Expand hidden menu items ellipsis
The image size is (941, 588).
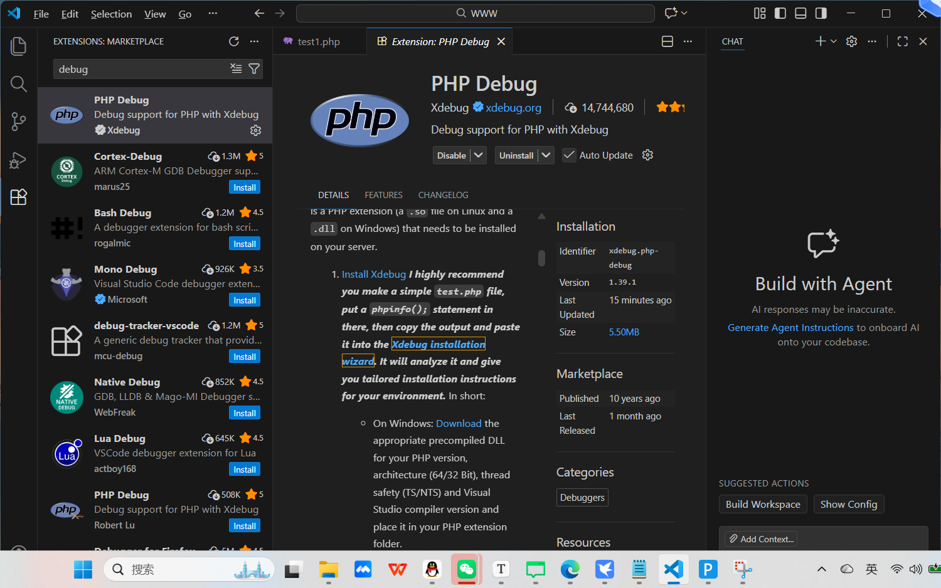click(213, 13)
